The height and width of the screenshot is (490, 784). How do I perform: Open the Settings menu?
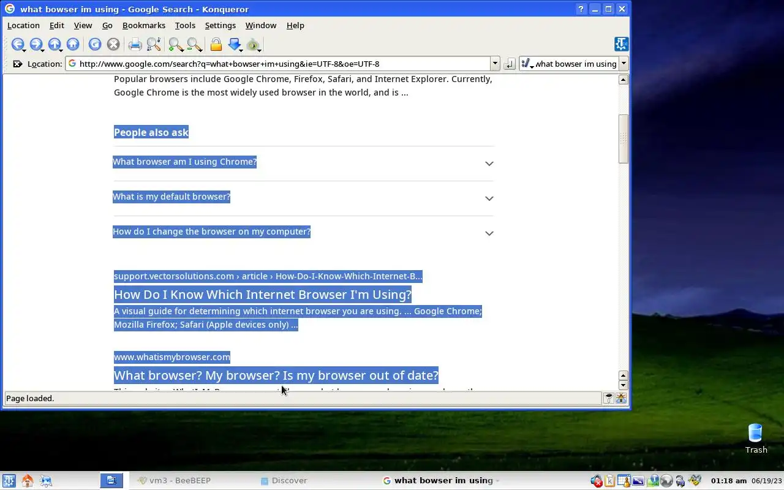click(x=220, y=25)
